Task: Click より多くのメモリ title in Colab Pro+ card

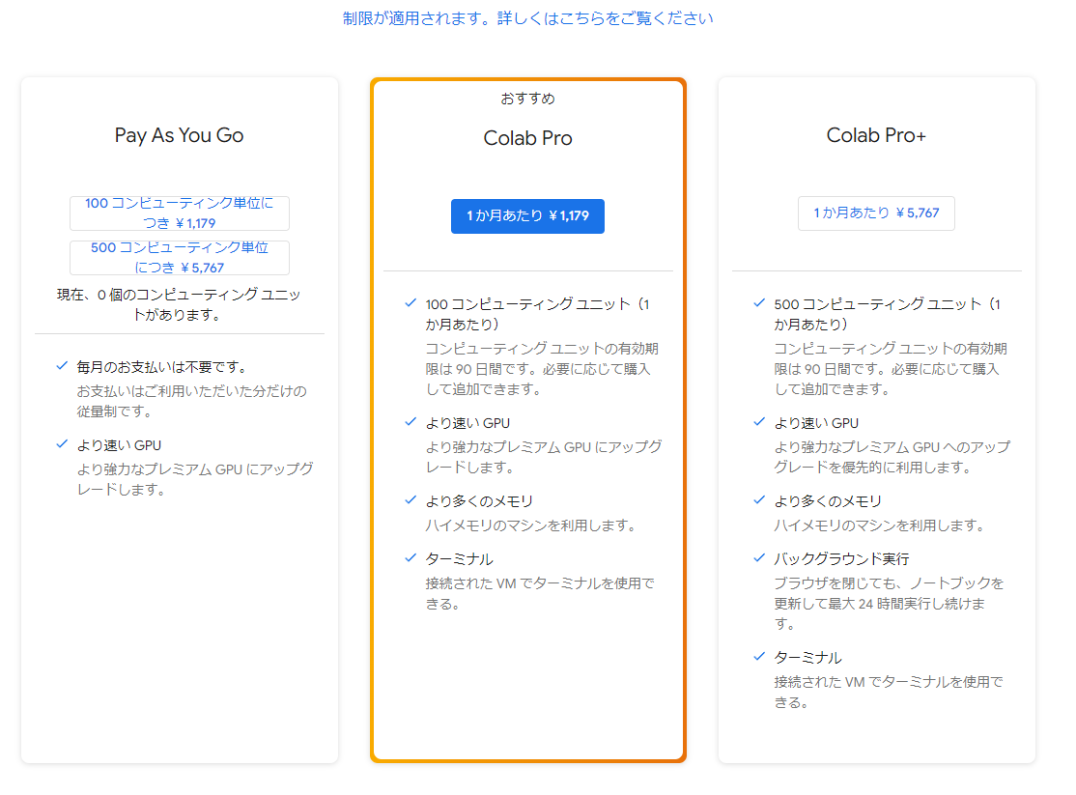Action: 828,502
